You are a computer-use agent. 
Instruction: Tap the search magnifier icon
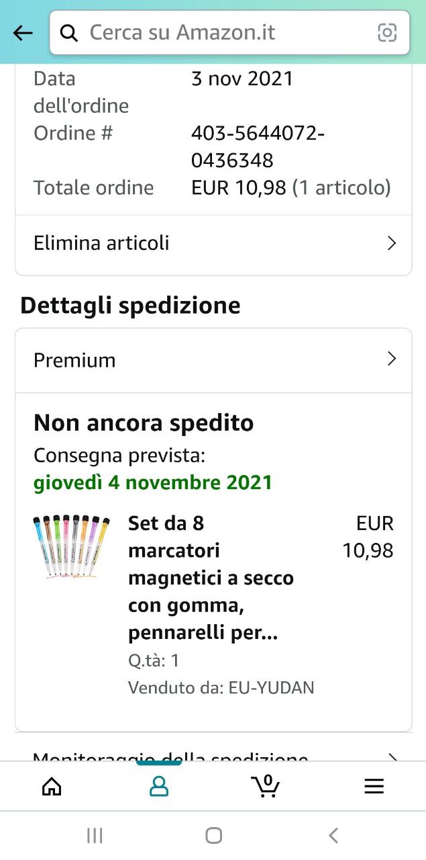tap(69, 33)
